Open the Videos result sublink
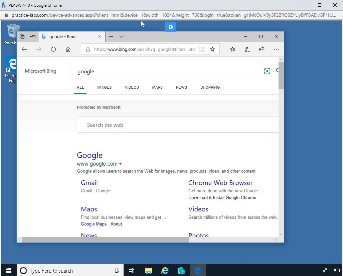 coord(198,209)
